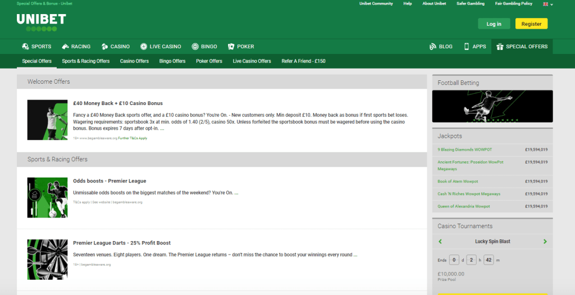Click the footballer odds boost thumbnail
The height and width of the screenshot is (295, 575).
click(x=47, y=198)
